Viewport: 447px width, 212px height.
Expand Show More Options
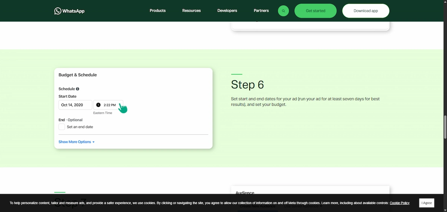click(x=76, y=142)
